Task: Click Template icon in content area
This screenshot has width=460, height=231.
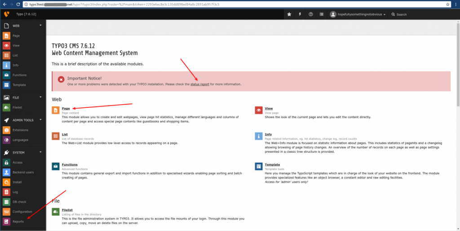Action: click(259, 166)
